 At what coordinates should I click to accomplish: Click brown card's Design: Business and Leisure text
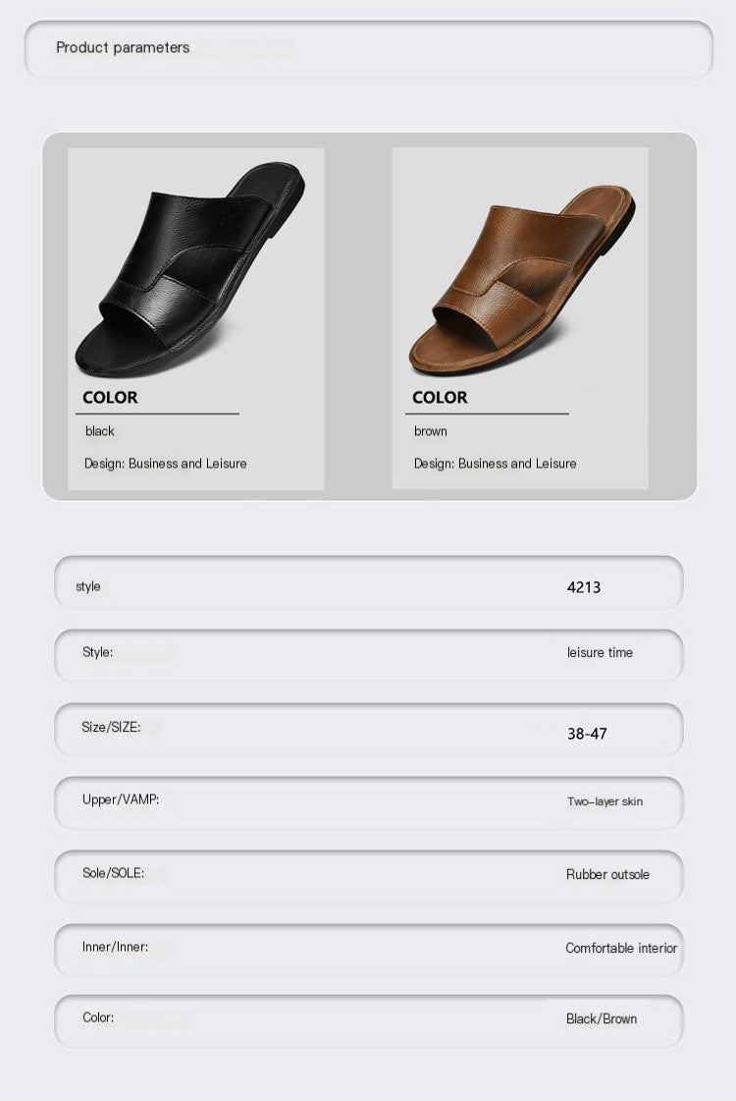pos(496,464)
